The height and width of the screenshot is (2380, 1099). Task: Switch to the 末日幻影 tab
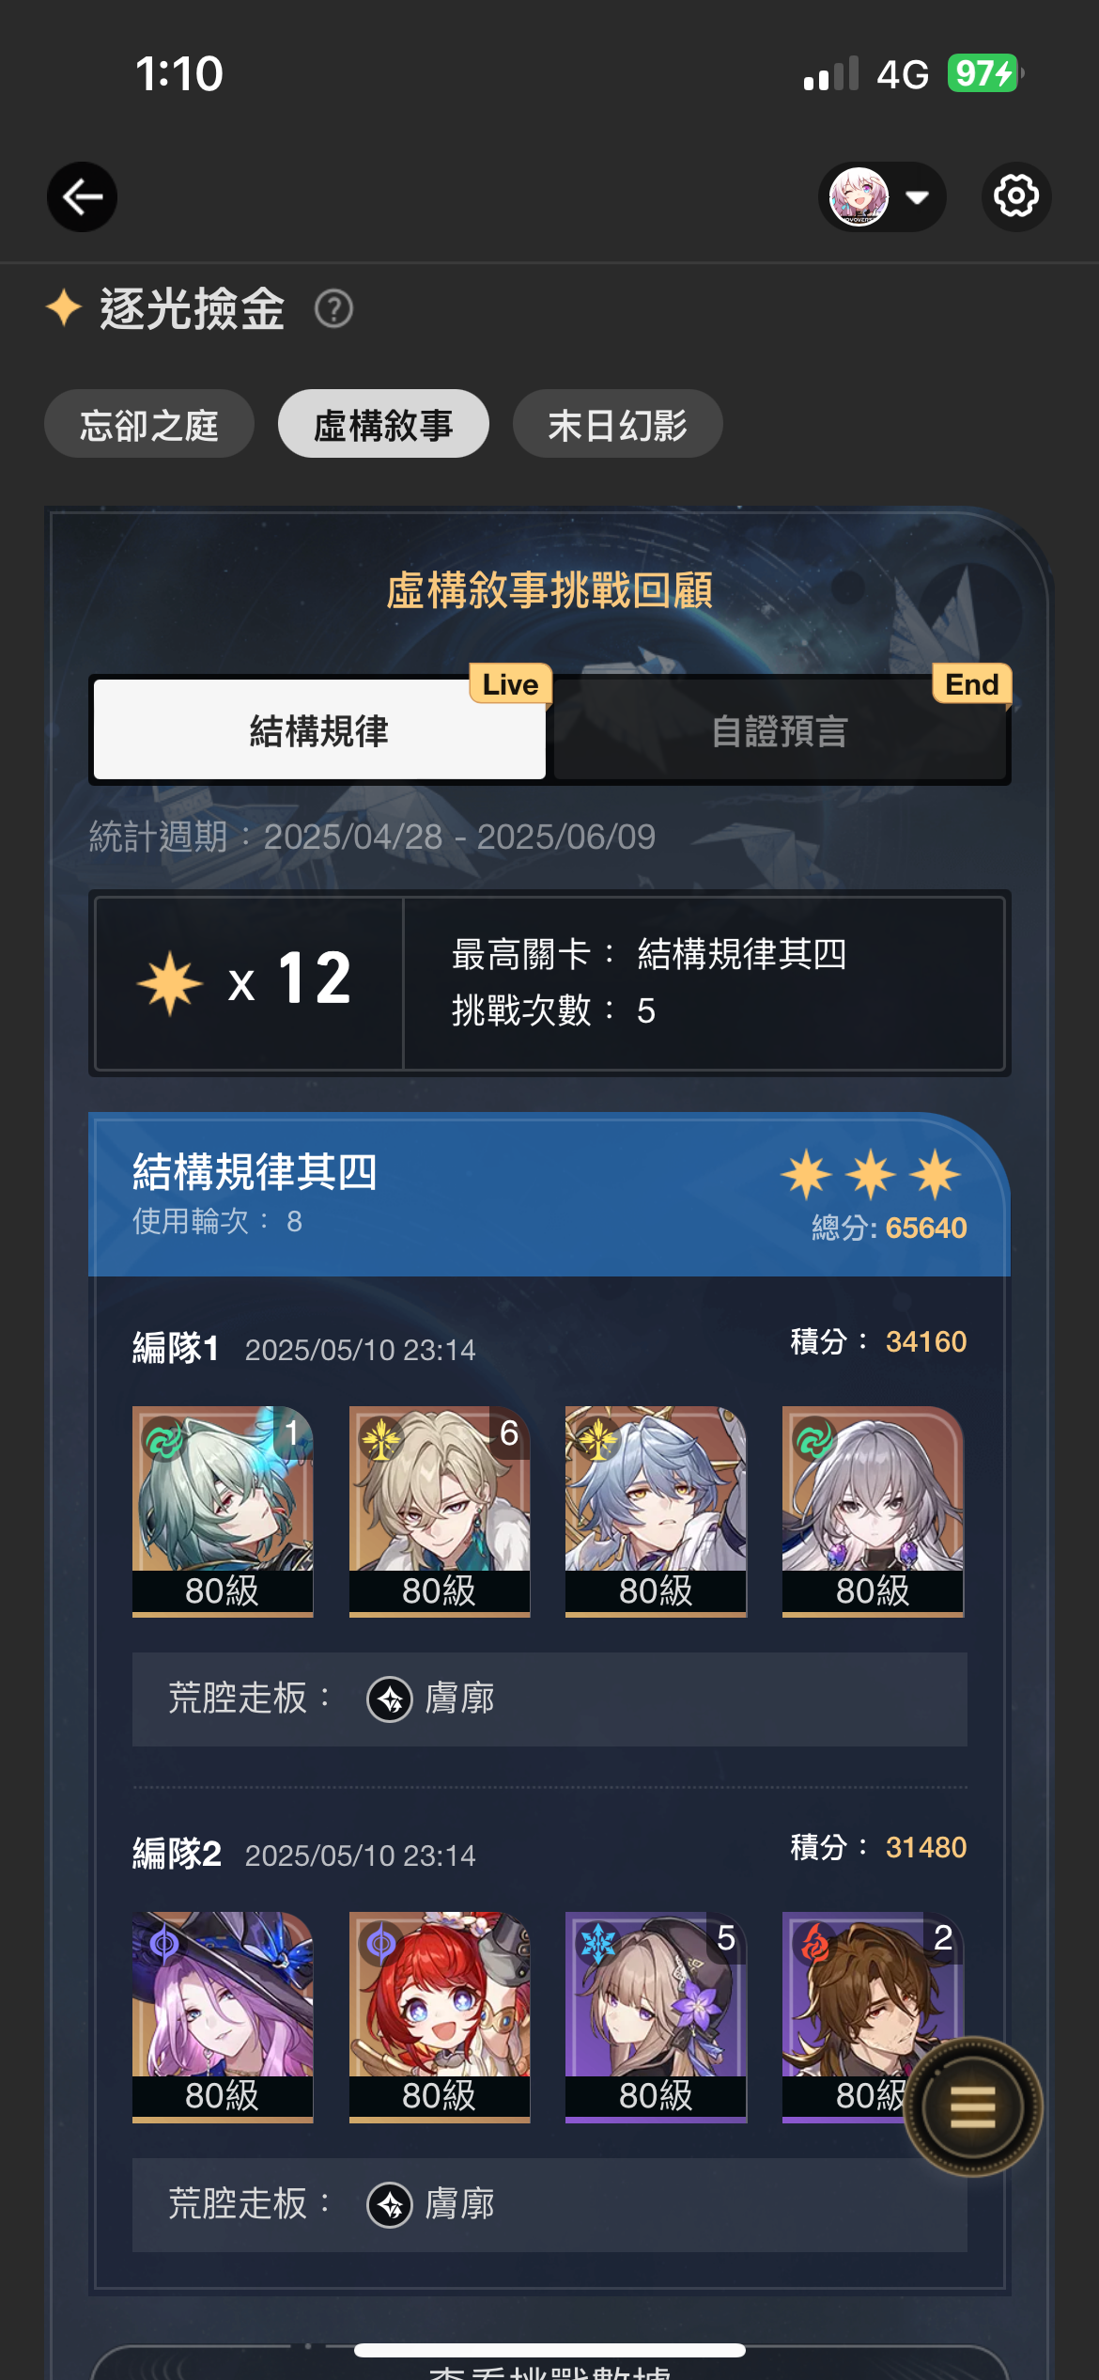point(618,424)
